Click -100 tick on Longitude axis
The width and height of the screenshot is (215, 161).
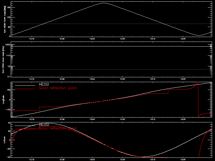(x=8, y=110)
